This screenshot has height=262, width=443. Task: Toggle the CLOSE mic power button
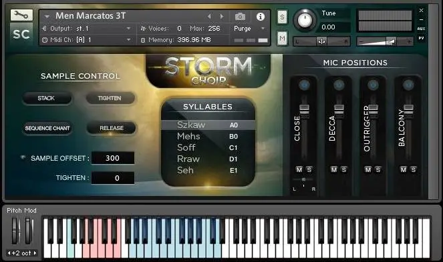[x=304, y=85]
